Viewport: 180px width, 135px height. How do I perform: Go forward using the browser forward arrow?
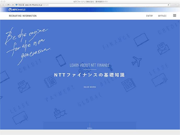coord(3,5)
